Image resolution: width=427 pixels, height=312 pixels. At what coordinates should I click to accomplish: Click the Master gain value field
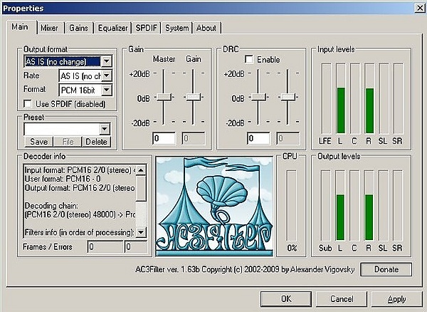pyautogui.click(x=164, y=138)
